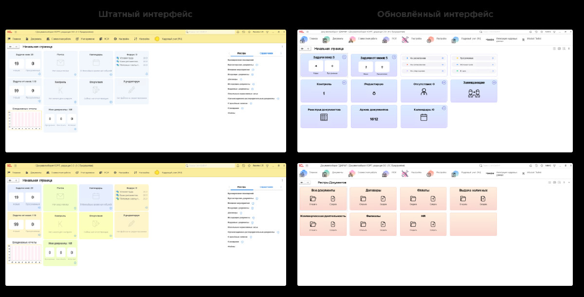Arrow button on Задачи мне: 5 card

tap(344, 57)
